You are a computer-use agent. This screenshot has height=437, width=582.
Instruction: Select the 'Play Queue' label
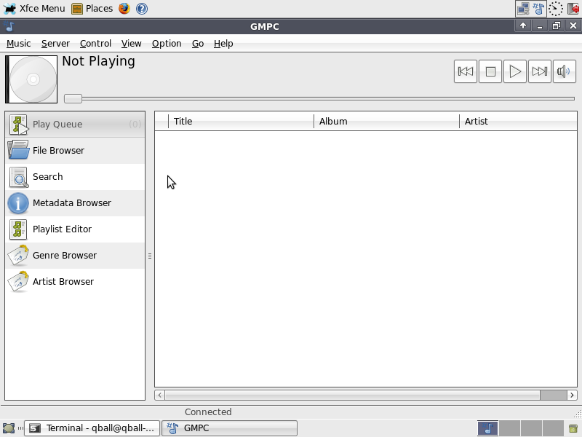(57, 124)
